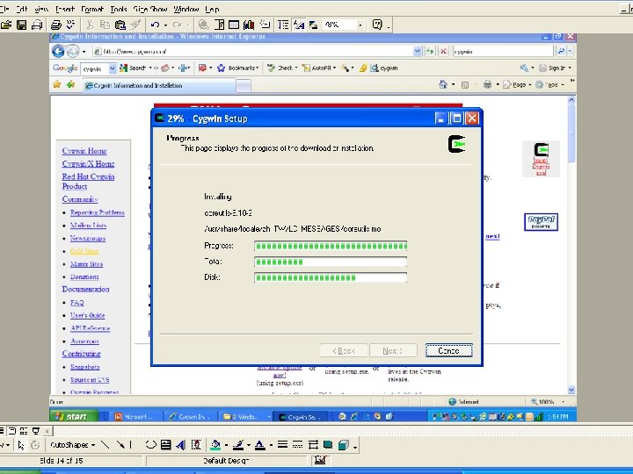Click the Cygwin Setup taskbar button

tap(300, 417)
